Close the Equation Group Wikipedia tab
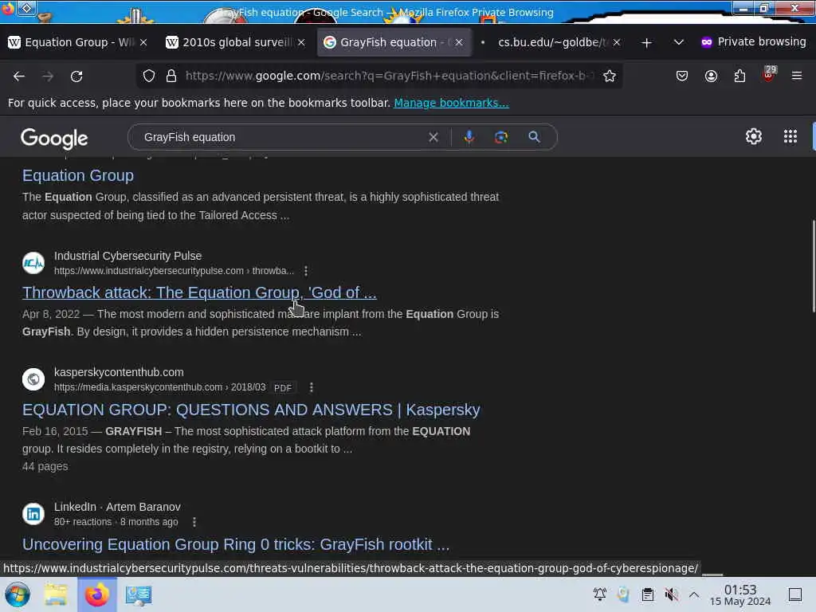Image resolution: width=816 pixels, height=612 pixels. click(x=143, y=42)
